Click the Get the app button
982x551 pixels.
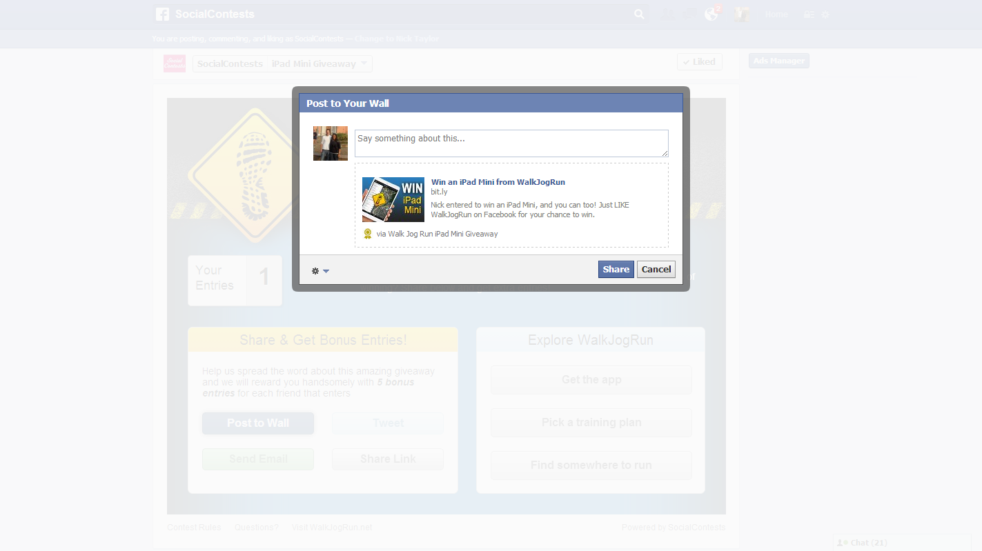[x=591, y=380]
